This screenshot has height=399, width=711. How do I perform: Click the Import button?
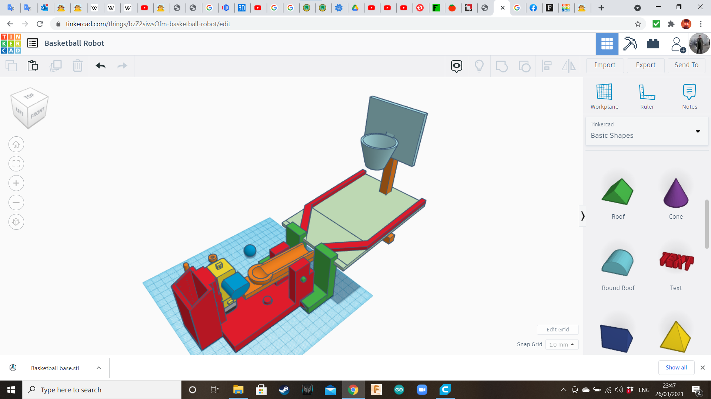pos(605,65)
